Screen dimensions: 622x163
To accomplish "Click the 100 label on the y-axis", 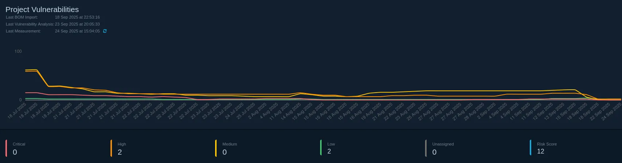I will point(18,51).
